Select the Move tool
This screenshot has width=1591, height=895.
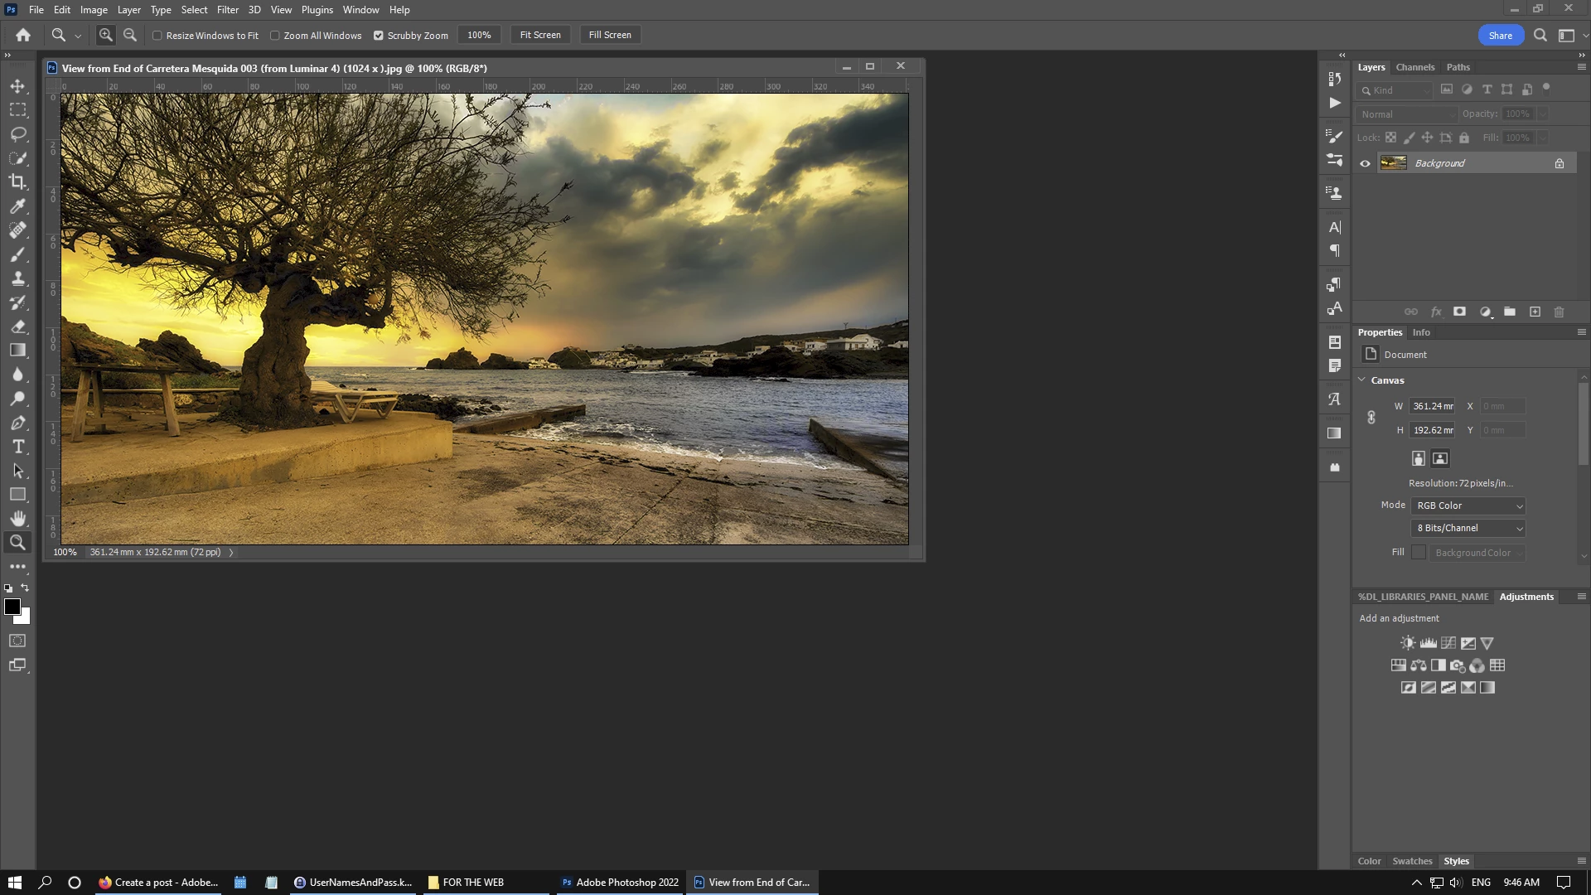click(x=17, y=86)
